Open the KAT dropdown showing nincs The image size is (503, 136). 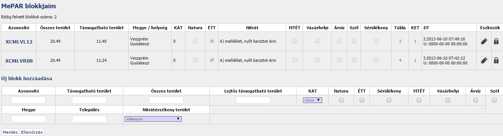tap(312, 100)
